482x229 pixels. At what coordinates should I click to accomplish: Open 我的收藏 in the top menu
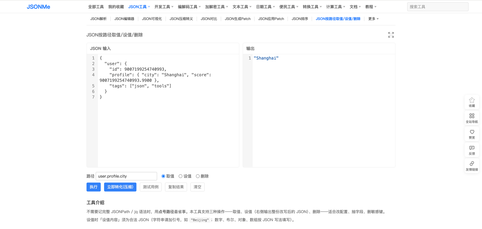coord(116,7)
